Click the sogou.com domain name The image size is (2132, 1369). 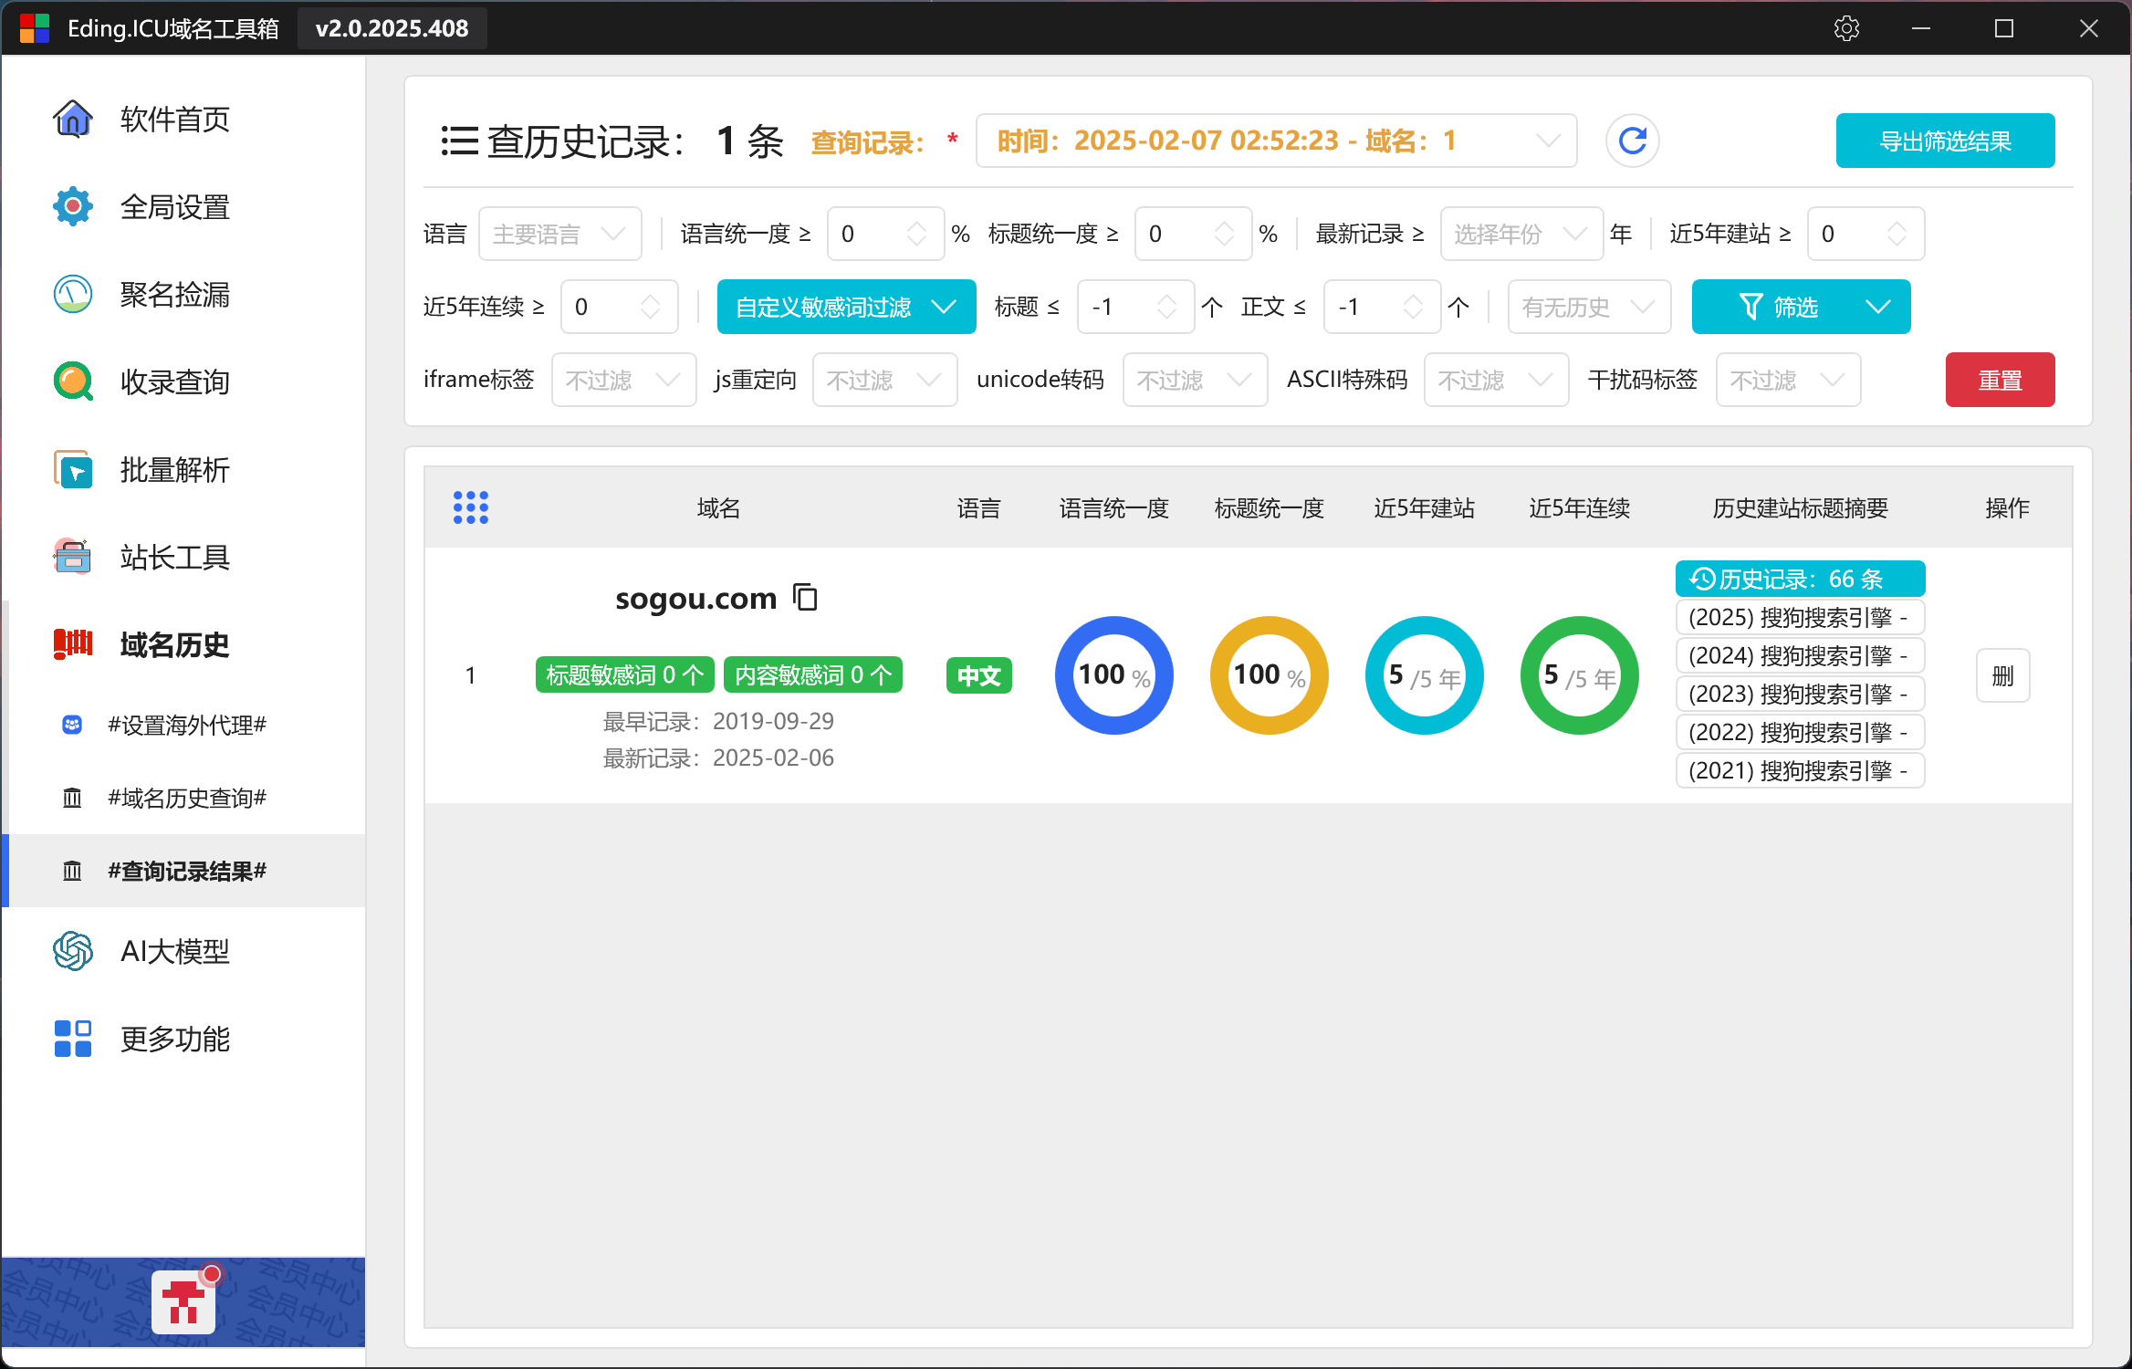(695, 599)
